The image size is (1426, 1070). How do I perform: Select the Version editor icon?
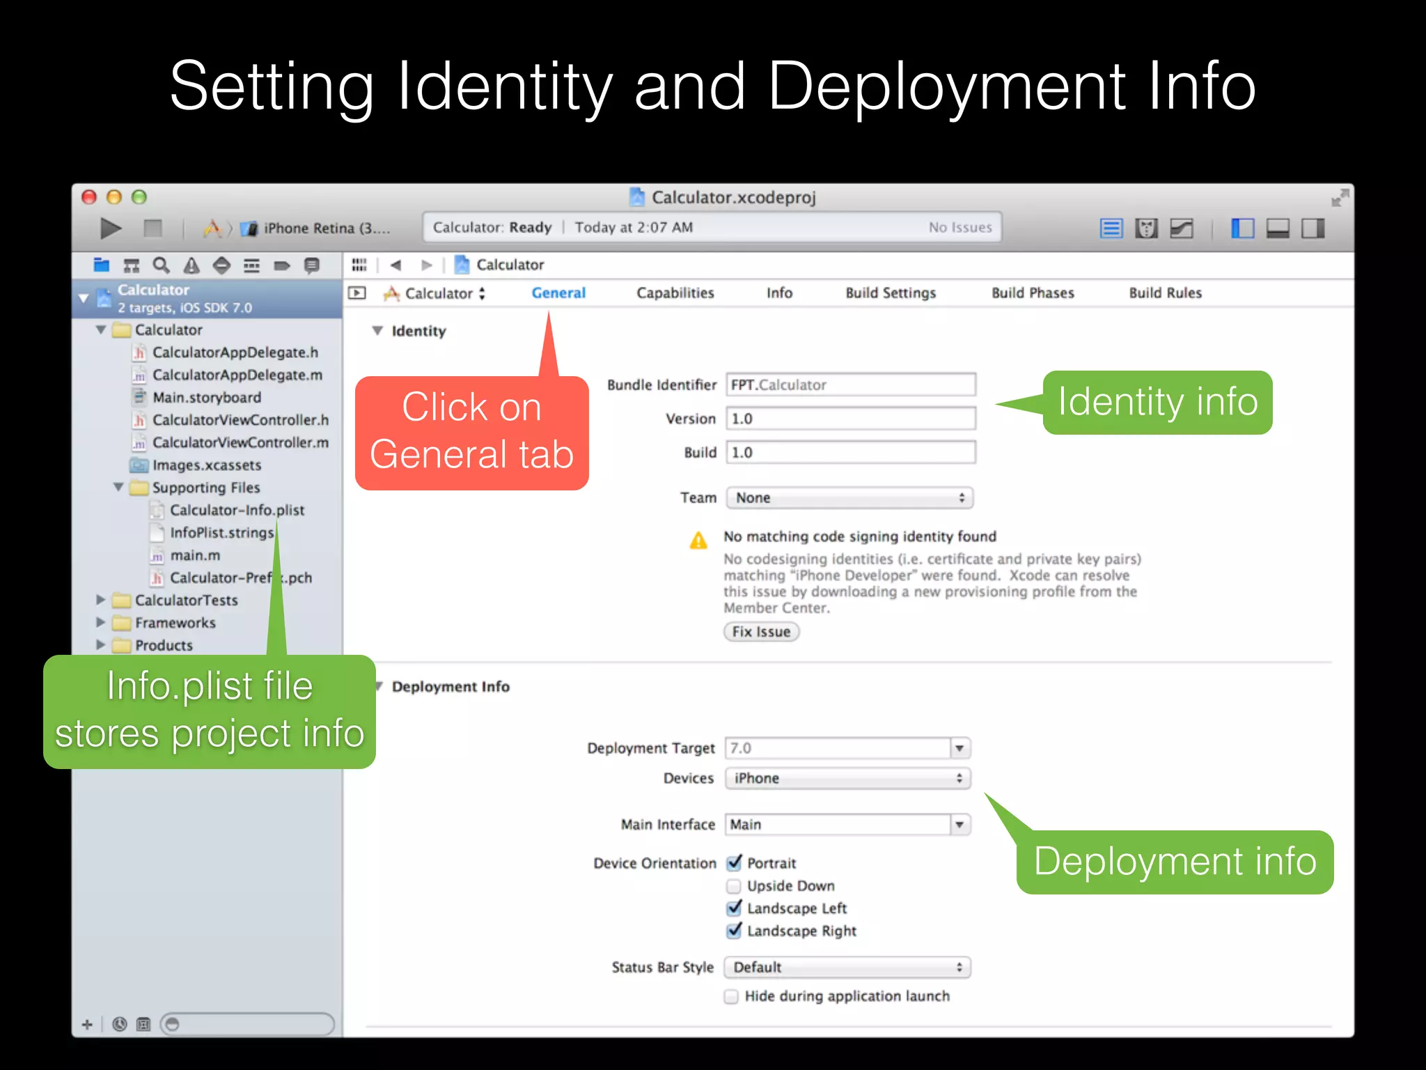(x=1182, y=228)
